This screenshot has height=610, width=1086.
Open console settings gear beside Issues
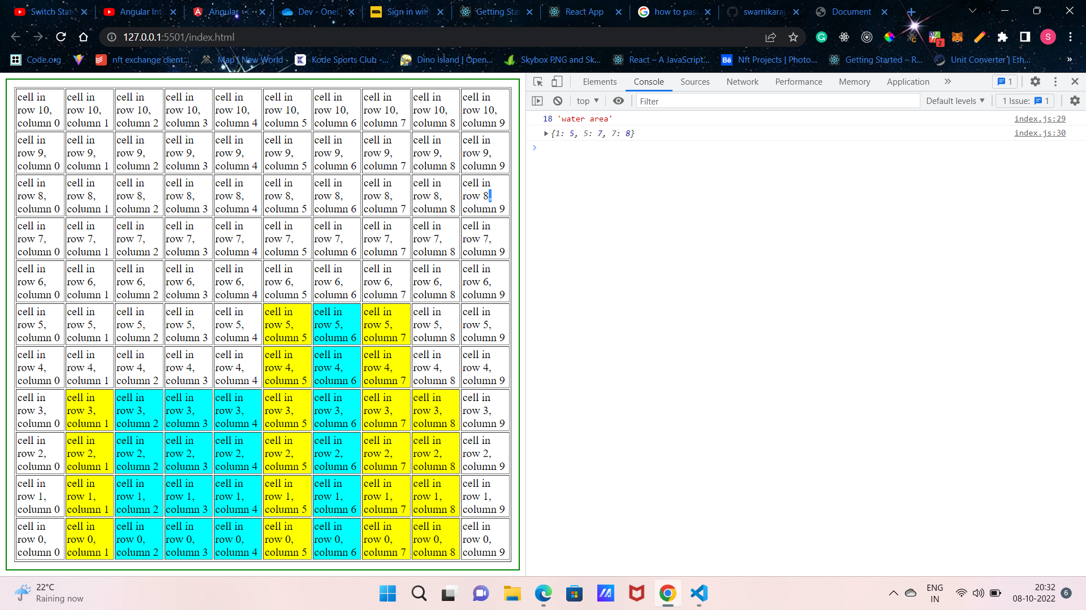click(1075, 101)
